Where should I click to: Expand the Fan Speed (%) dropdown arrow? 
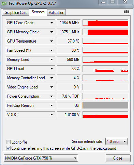pos(52,50)
